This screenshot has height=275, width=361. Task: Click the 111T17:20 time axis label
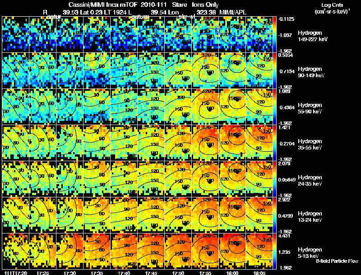(15, 273)
